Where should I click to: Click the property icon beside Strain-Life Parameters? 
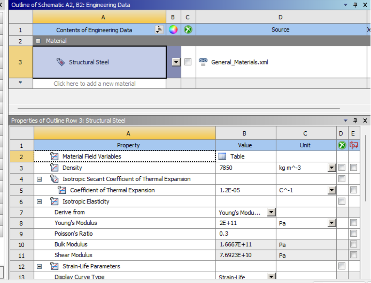pyautogui.click(x=54, y=266)
